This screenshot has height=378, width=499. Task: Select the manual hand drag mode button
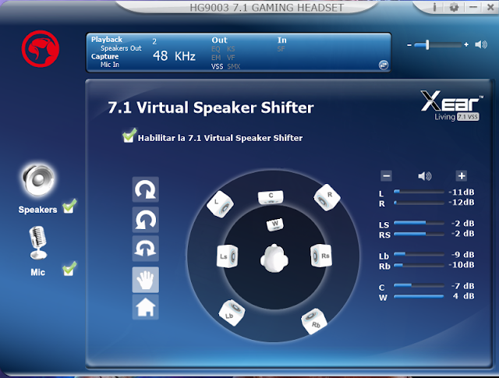click(146, 280)
